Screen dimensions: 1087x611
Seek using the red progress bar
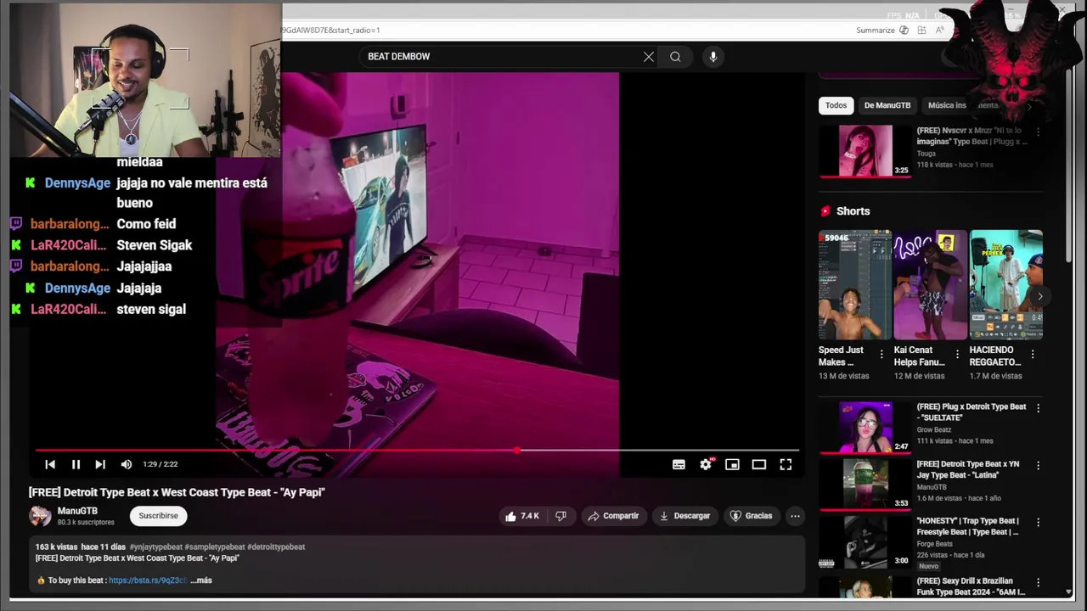coord(416,451)
